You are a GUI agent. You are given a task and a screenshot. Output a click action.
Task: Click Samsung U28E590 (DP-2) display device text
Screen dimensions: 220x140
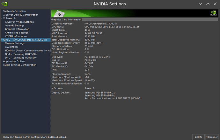[100, 93]
